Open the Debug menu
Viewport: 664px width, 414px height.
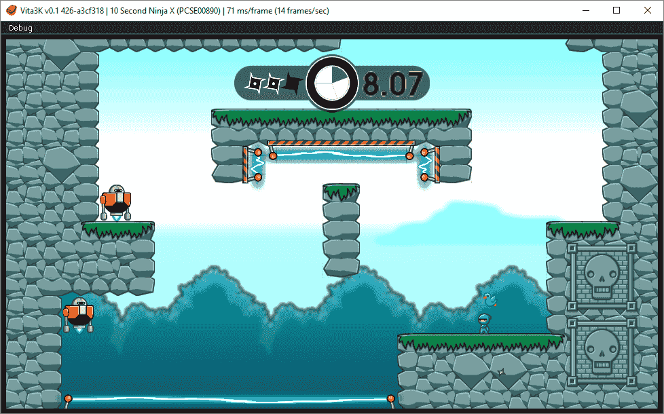point(20,28)
